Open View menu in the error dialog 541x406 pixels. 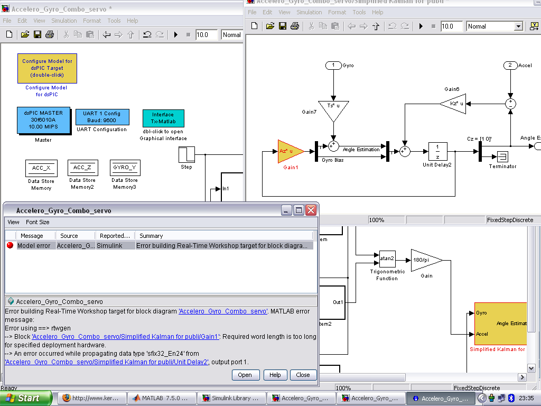(13, 222)
